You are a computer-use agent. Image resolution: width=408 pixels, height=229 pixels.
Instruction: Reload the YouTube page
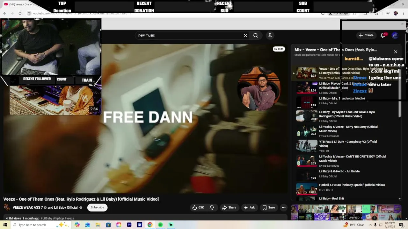coord(20,13)
